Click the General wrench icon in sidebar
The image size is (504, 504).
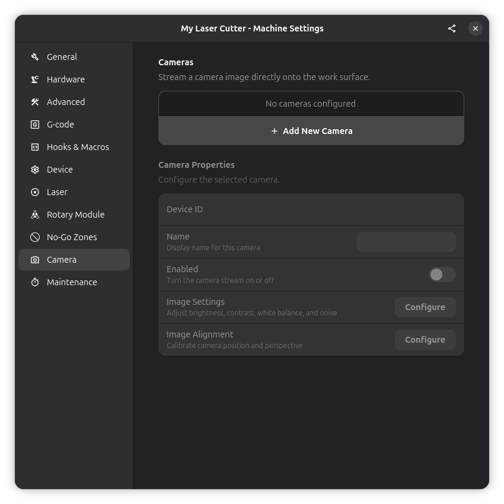coord(35,57)
